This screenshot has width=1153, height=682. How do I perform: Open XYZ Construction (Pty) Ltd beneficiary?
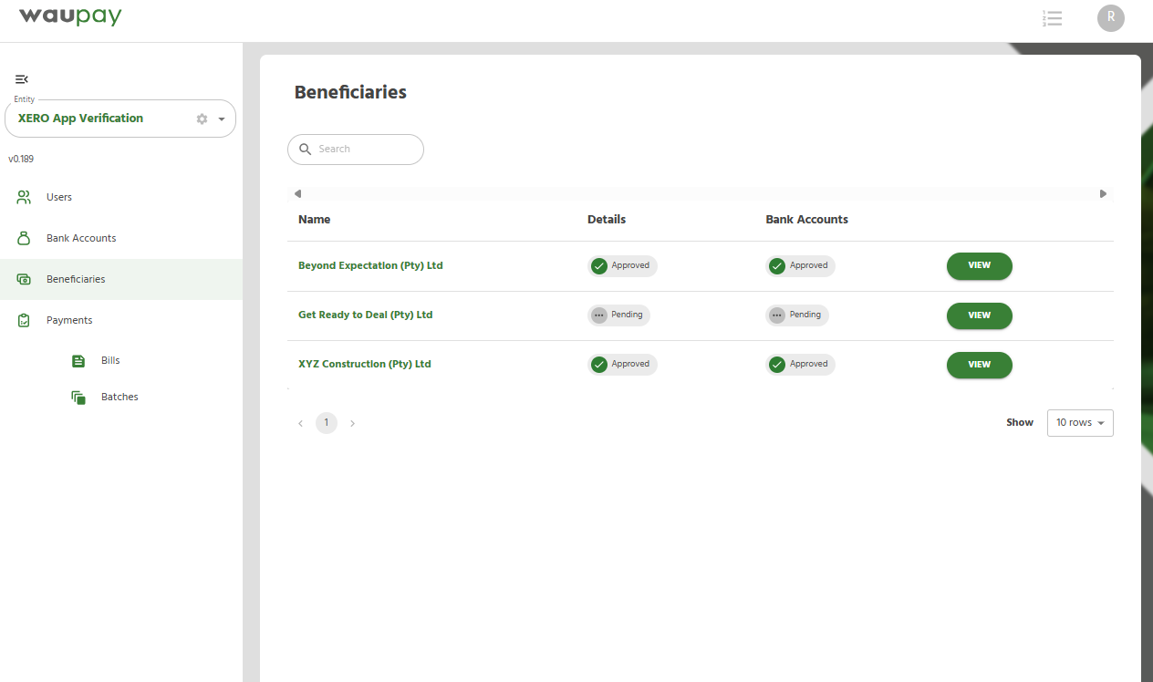point(364,365)
